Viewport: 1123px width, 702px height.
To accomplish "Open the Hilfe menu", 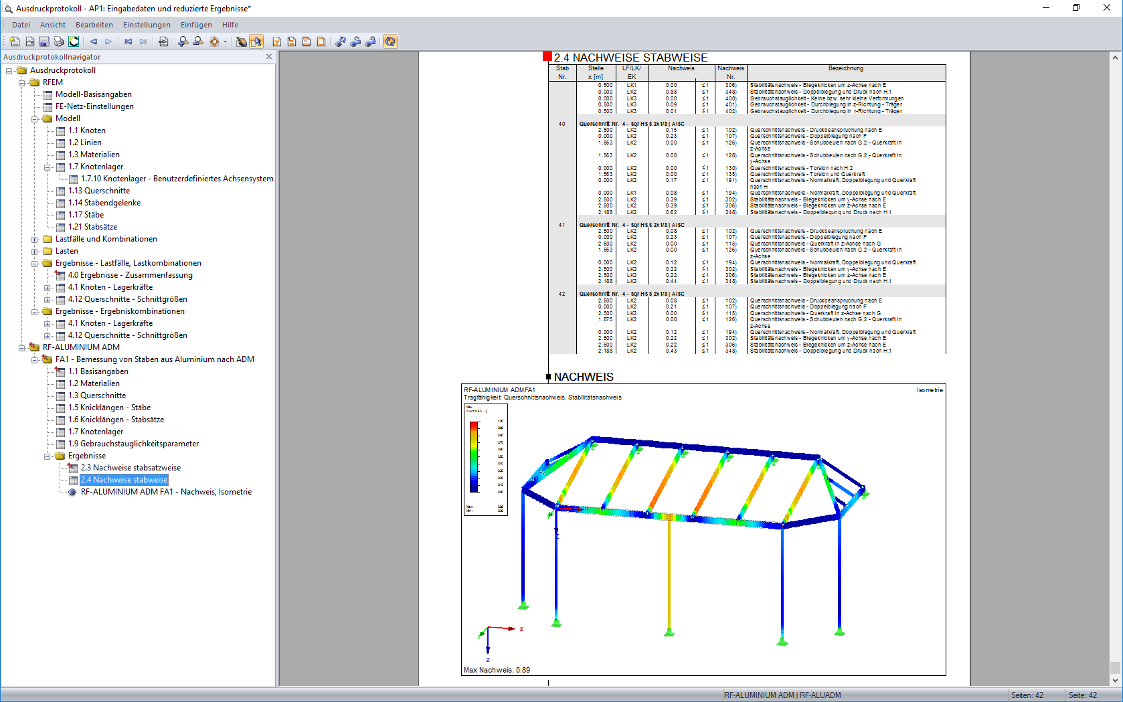I will 230,25.
